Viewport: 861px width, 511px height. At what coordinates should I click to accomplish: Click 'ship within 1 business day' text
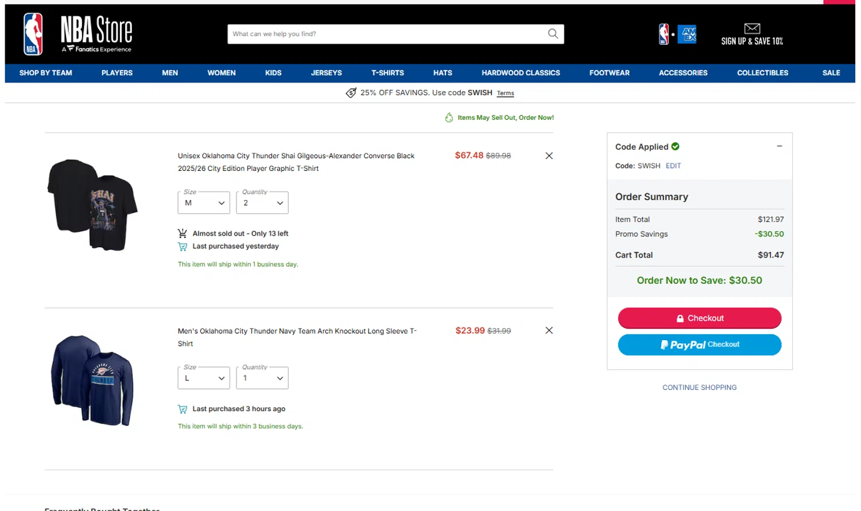click(238, 264)
